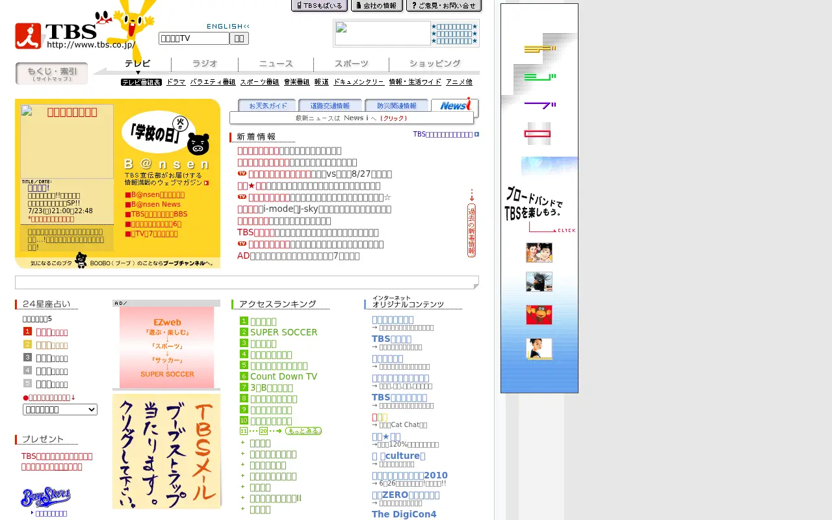
Task: Open SUPER SOCCER ranking link
Action: pyautogui.click(x=284, y=332)
